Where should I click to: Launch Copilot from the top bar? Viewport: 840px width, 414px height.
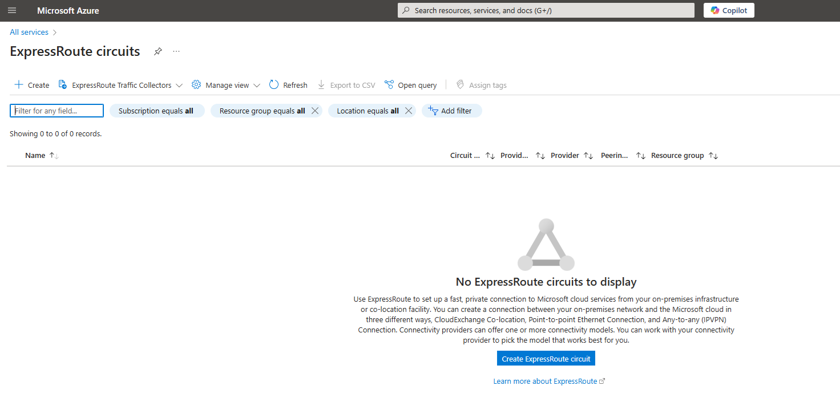729,10
